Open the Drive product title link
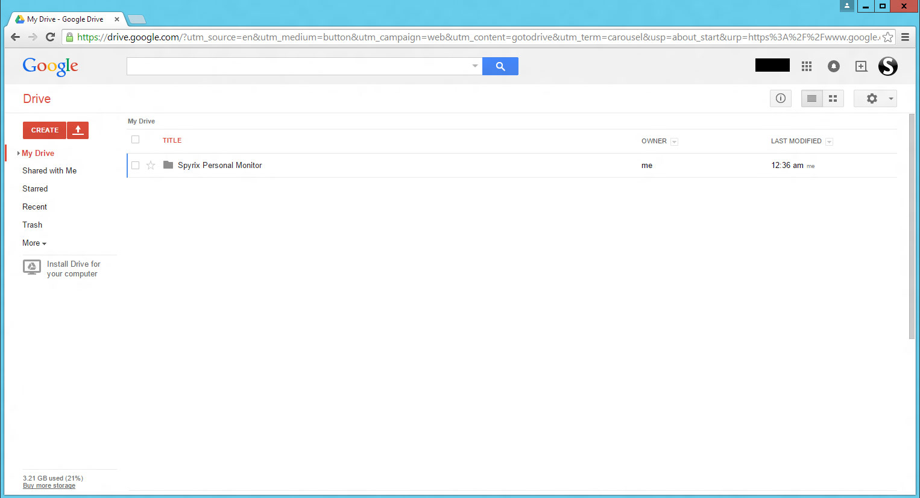 37,99
